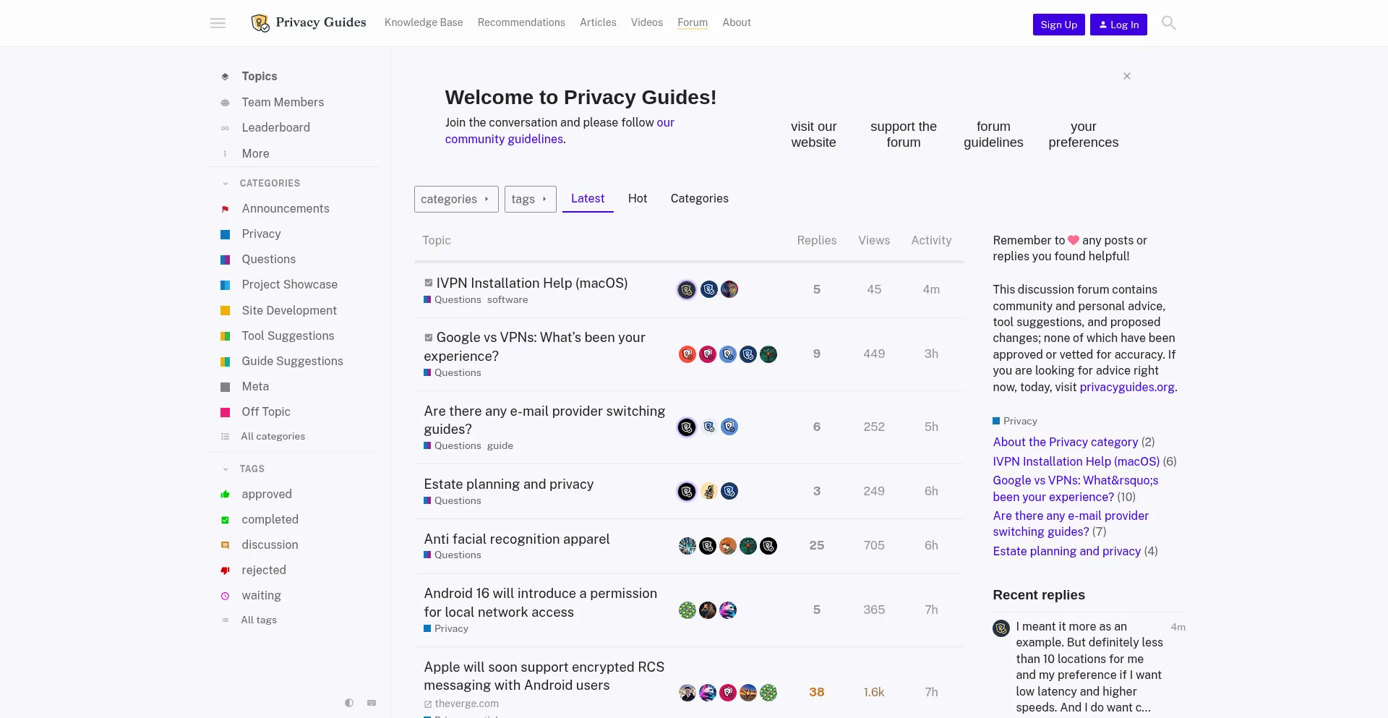1388x718 pixels.
Task: Open the categories filter dropdown
Action: (x=455, y=199)
